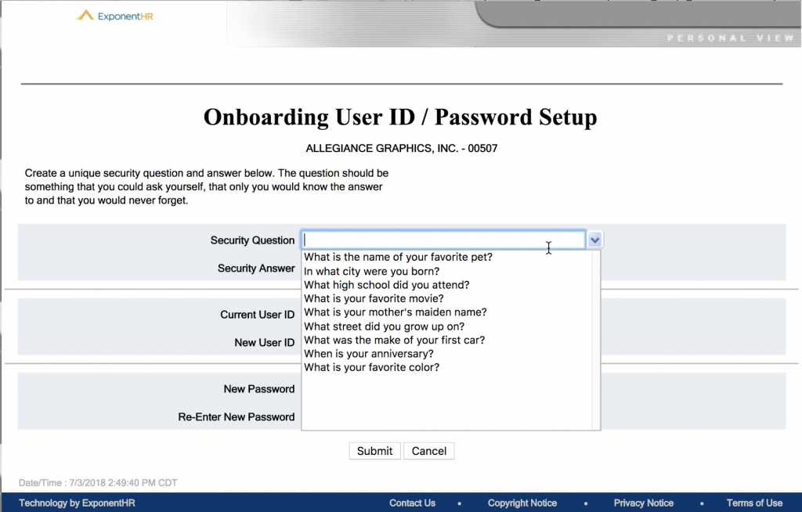The width and height of the screenshot is (802, 512).
Task: Open the Security Question dropdown arrow
Action: [x=594, y=239]
